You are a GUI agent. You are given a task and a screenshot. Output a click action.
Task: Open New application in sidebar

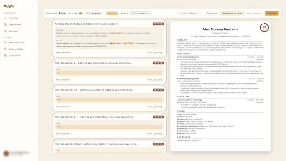pos(16,42)
